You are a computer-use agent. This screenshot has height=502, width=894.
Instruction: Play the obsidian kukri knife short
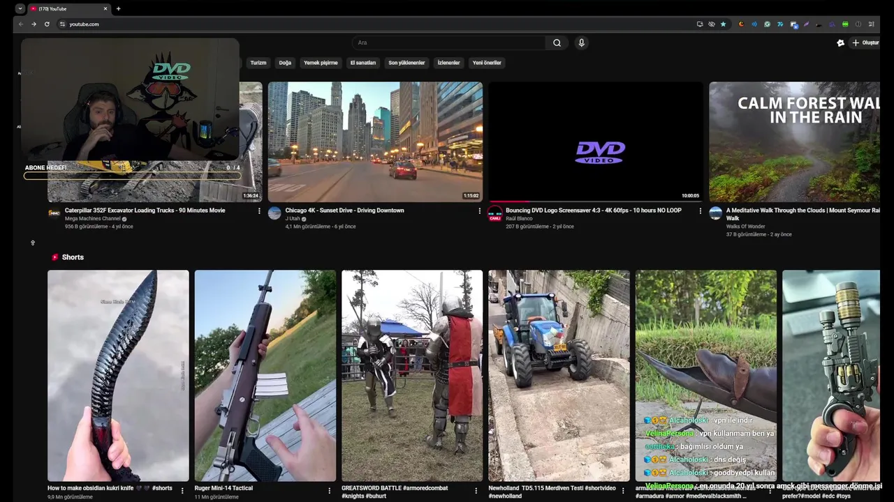[118, 376]
